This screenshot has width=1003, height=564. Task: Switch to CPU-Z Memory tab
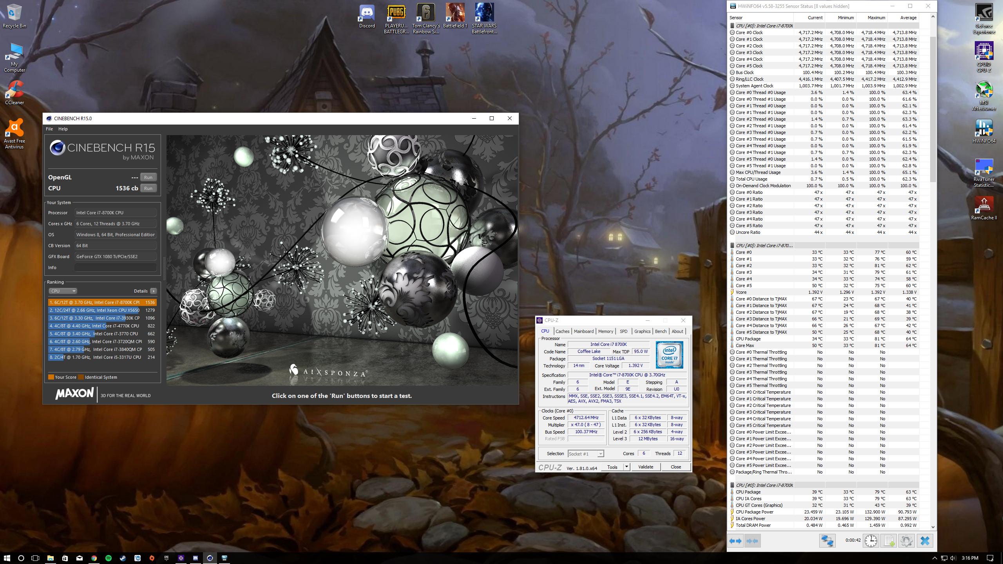pyautogui.click(x=605, y=331)
